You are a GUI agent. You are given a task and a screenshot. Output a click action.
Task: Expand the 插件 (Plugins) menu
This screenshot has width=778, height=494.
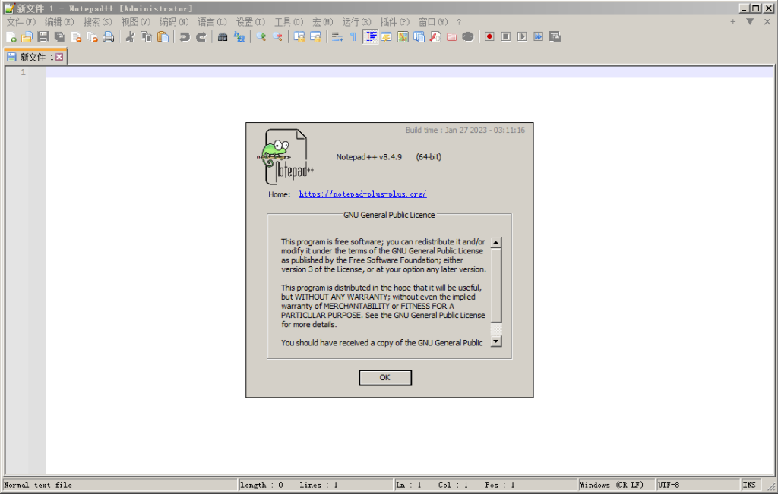(x=394, y=21)
